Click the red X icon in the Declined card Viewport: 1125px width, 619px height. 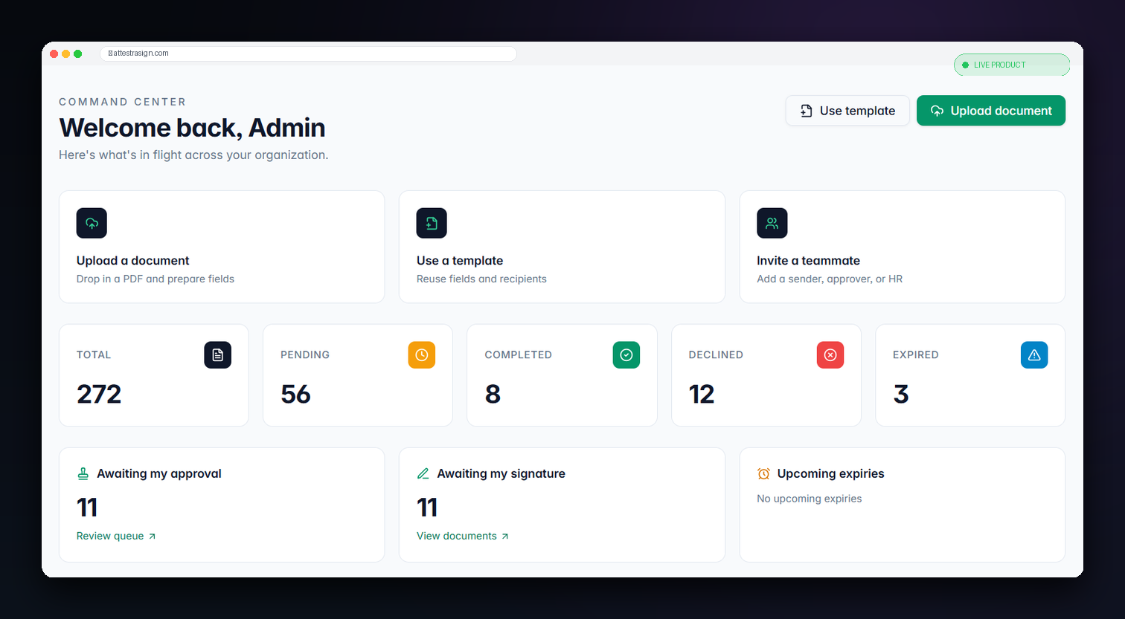(x=830, y=355)
